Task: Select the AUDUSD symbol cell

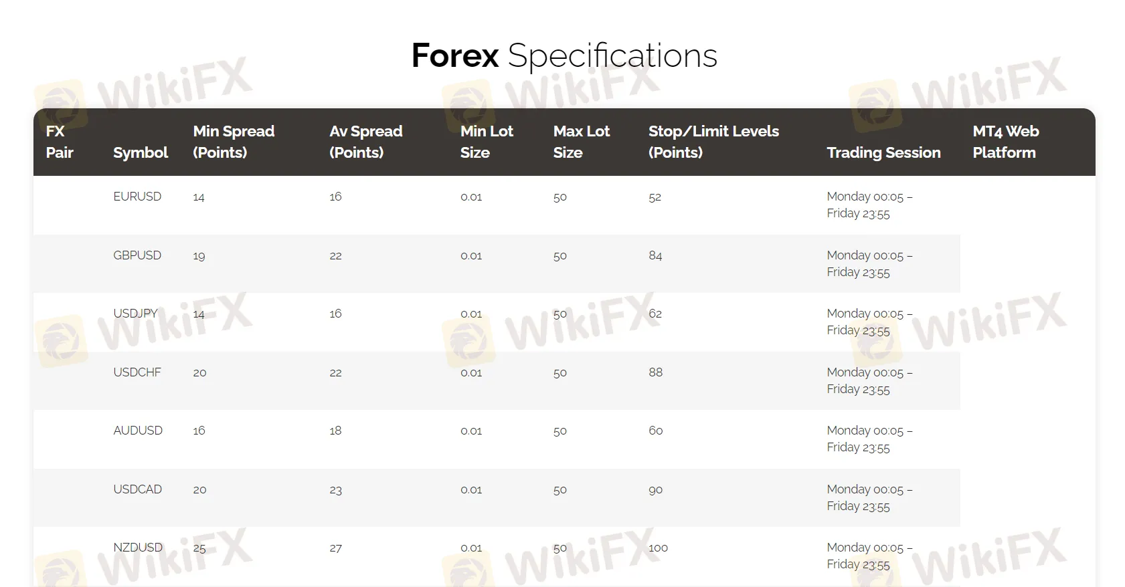Action: click(x=138, y=431)
